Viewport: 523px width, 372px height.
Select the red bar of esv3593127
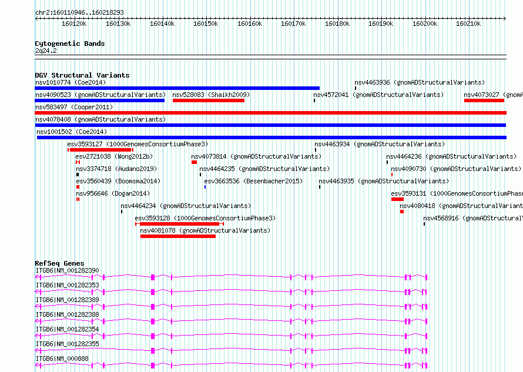tap(100, 150)
